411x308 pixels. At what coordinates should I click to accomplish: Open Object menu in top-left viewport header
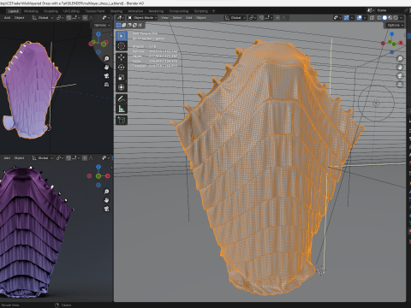pos(20,18)
